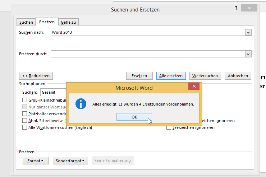Click the Ersetzen button
This screenshot has height=177, width=266.
point(139,76)
